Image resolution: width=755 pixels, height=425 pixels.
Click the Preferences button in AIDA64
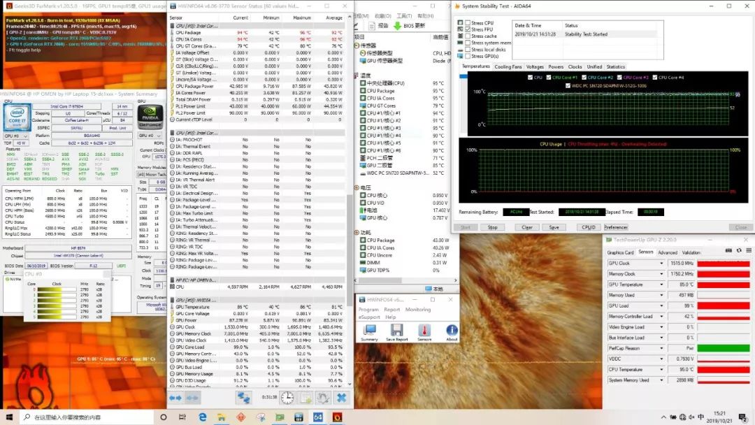click(616, 227)
